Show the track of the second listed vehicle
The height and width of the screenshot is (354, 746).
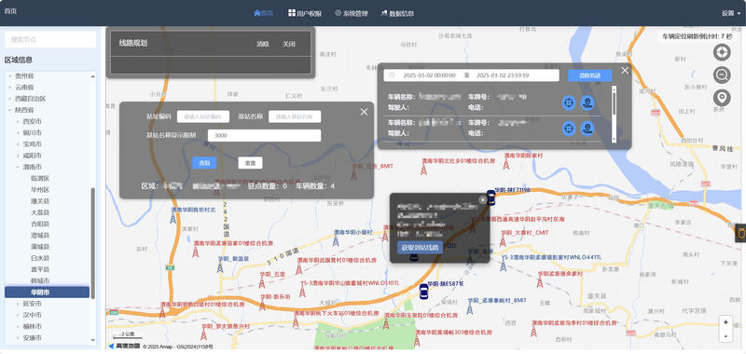[587, 129]
